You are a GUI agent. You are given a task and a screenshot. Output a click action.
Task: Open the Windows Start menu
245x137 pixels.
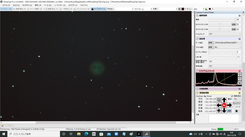click(x=4, y=134)
